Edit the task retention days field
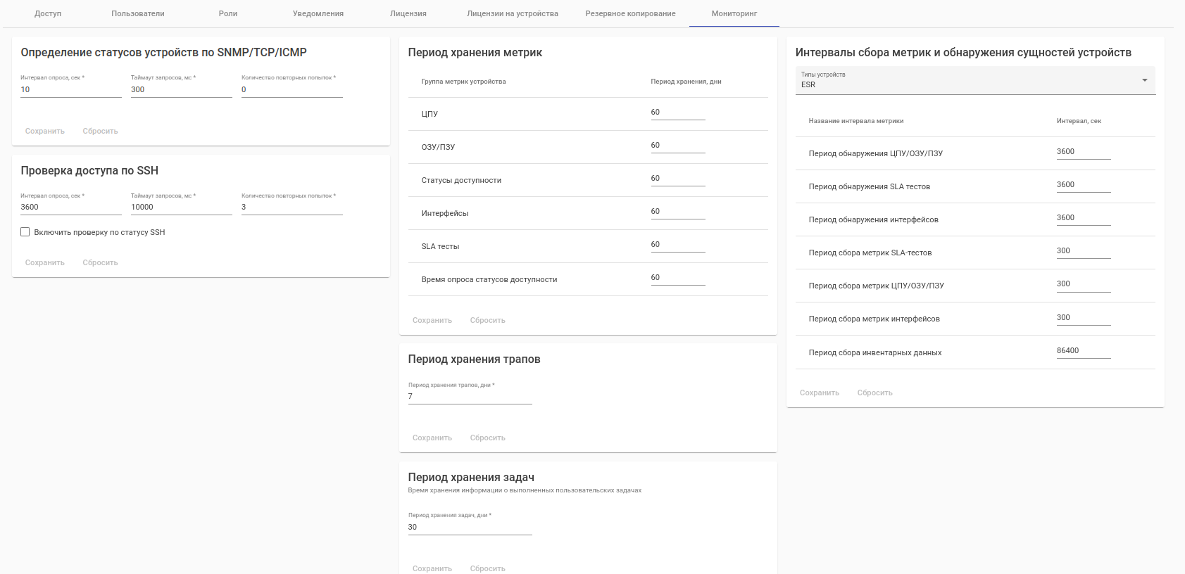This screenshot has width=1185, height=574. pyautogui.click(x=470, y=528)
